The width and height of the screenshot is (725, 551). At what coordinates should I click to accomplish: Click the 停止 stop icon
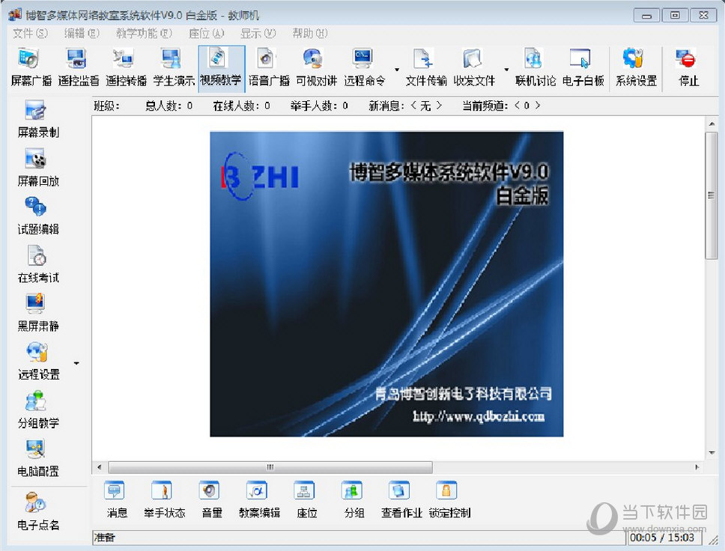click(x=688, y=67)
